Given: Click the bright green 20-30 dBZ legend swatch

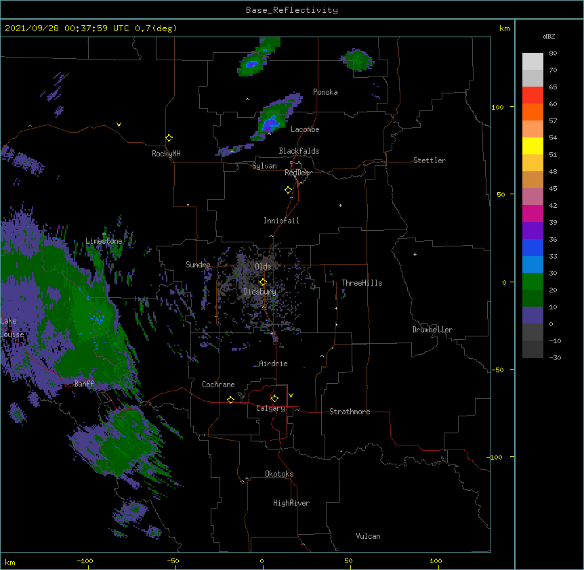Looking at the screenshot, I should 533,282.
